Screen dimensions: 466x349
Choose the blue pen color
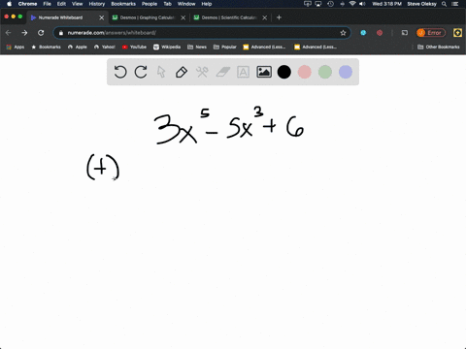(346, 72)
